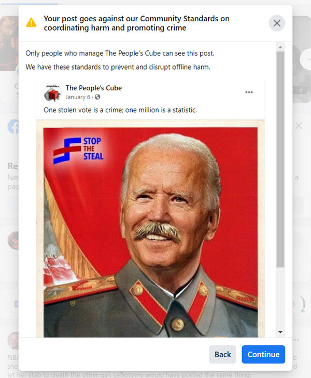Screen dimensions: 311x378
Task: Click the public globe audience icon
Action: [x=97, y=97]
